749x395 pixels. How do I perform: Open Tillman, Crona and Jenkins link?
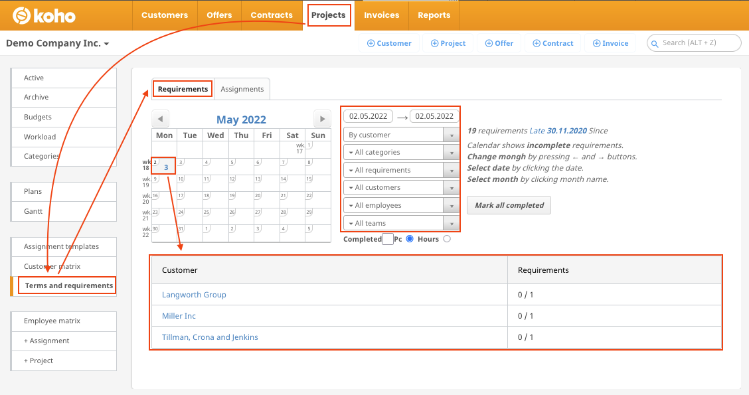[x=210, y=337]
